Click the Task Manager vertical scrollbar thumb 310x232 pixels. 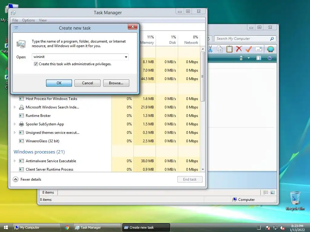(x=203, y=76)
